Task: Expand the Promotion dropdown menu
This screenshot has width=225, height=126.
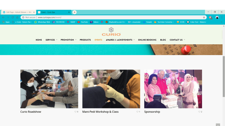Action: [69, 40]
